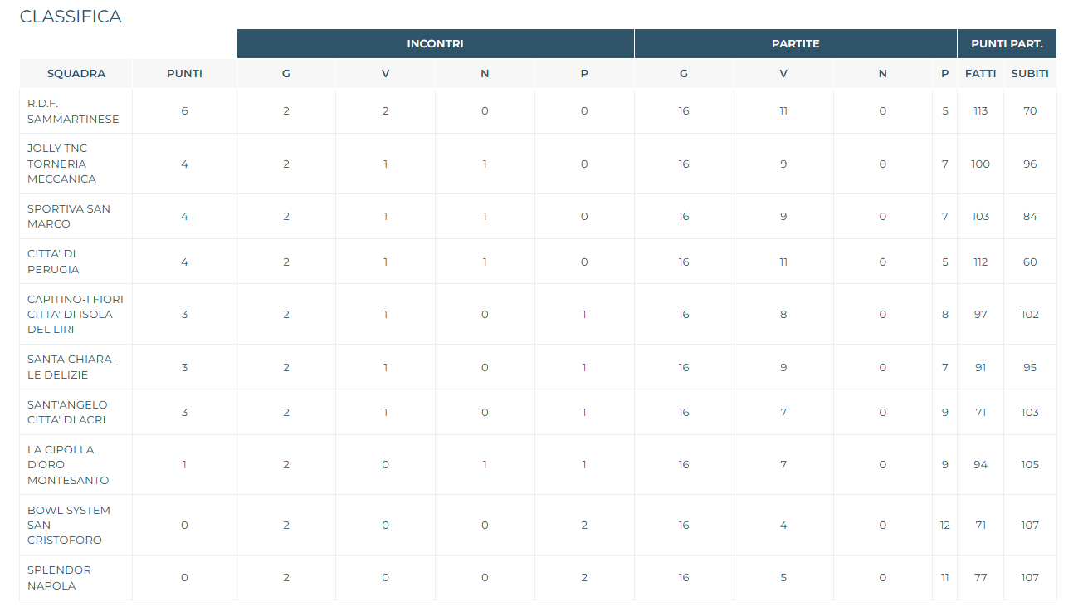This screenshot has width=1083, height=607.
Task: Click the points value 1 for La Cipolla d'Oro
Action: tap(184, 464)
